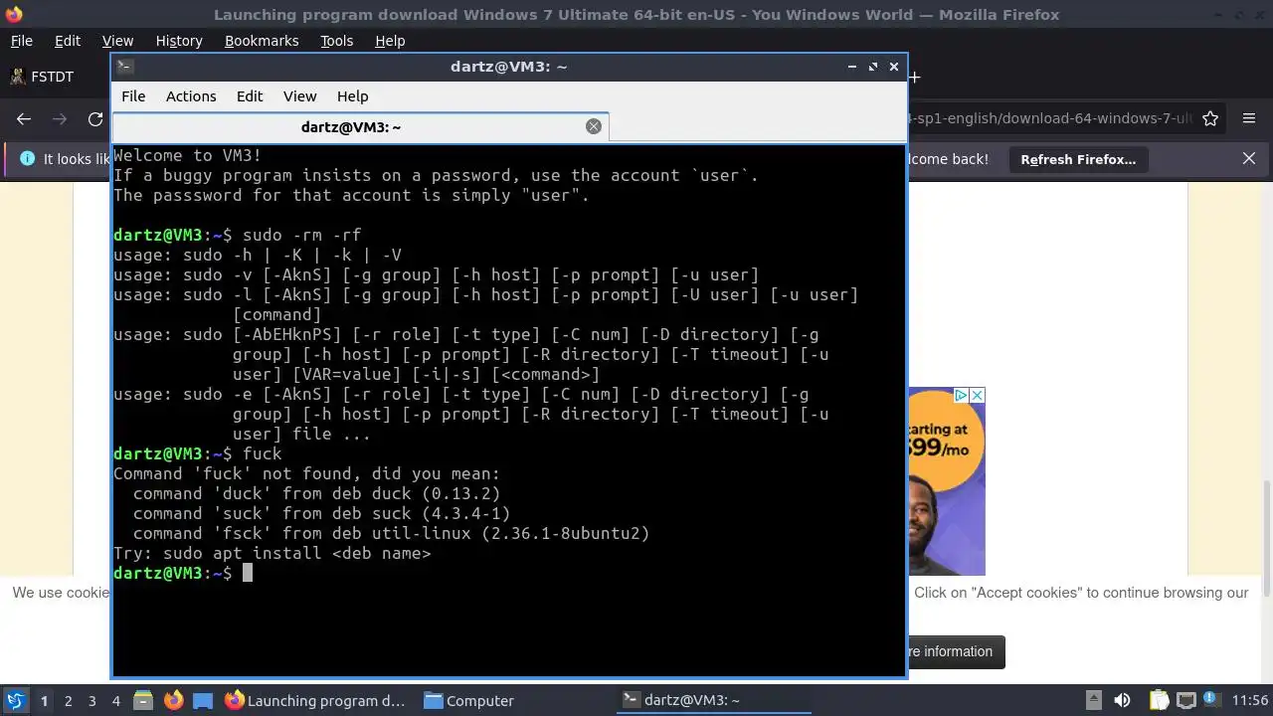
Task: Open the file manager quick-launch icon
Action: pyautogui.click(x=142, y=700)
